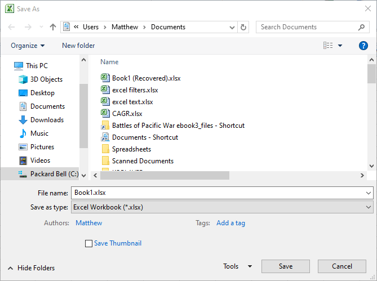Click the horizontal scroll left arrow

pos(95,176)
